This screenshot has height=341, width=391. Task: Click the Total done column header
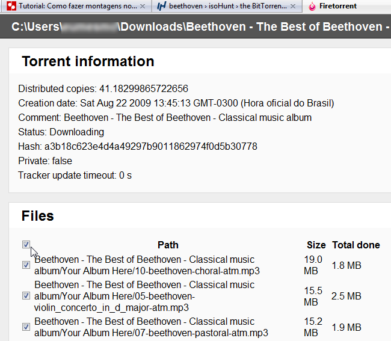[x=356, y=245]
